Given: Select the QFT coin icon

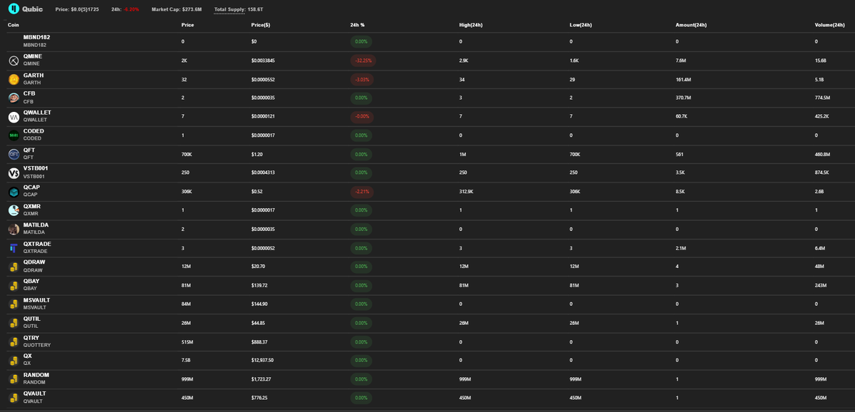Looking at the screenshot, I should point(14,154).
